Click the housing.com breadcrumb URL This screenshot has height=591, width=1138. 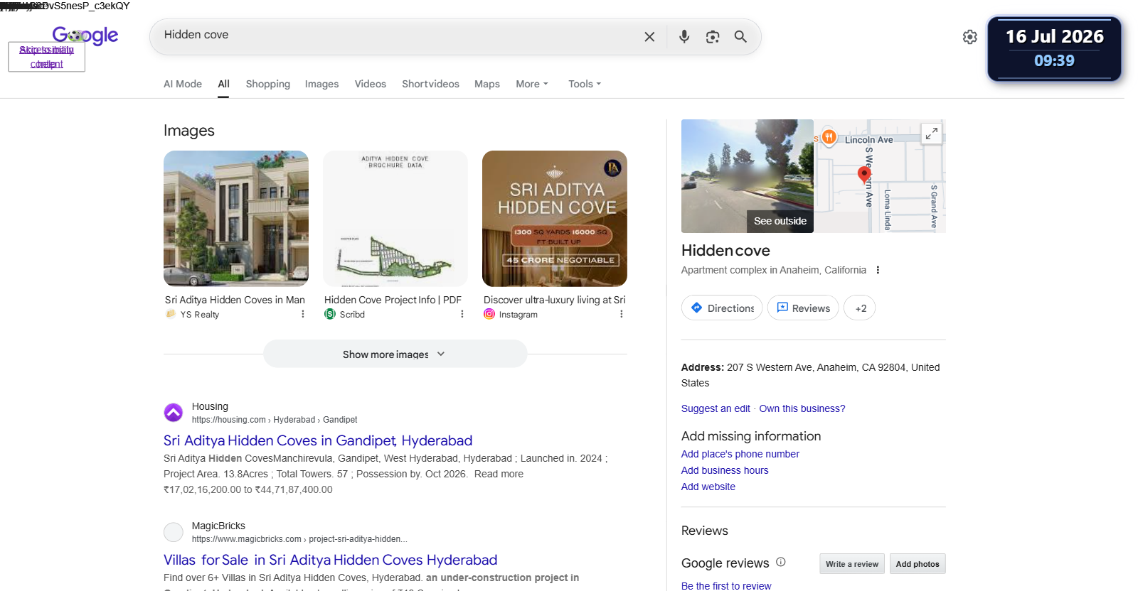coord(275,420)
